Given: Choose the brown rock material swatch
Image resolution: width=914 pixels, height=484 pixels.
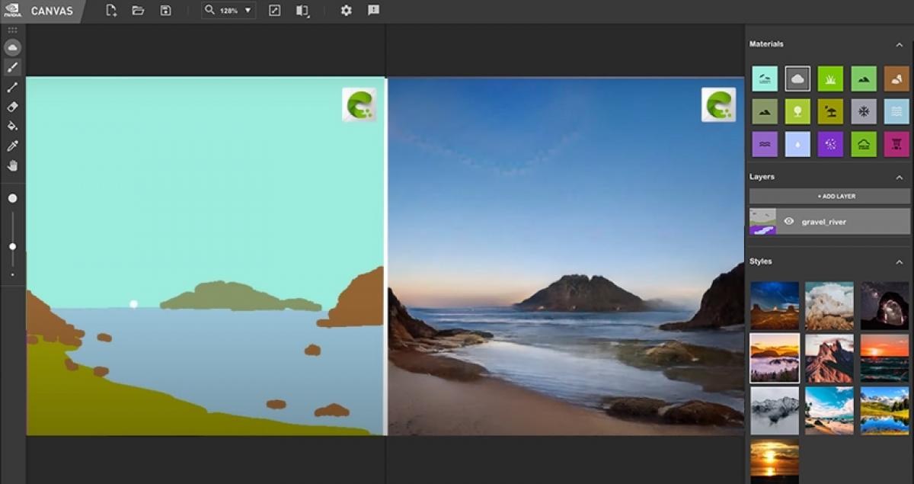Looking at the screenshot, I should (x=896, y=79).
